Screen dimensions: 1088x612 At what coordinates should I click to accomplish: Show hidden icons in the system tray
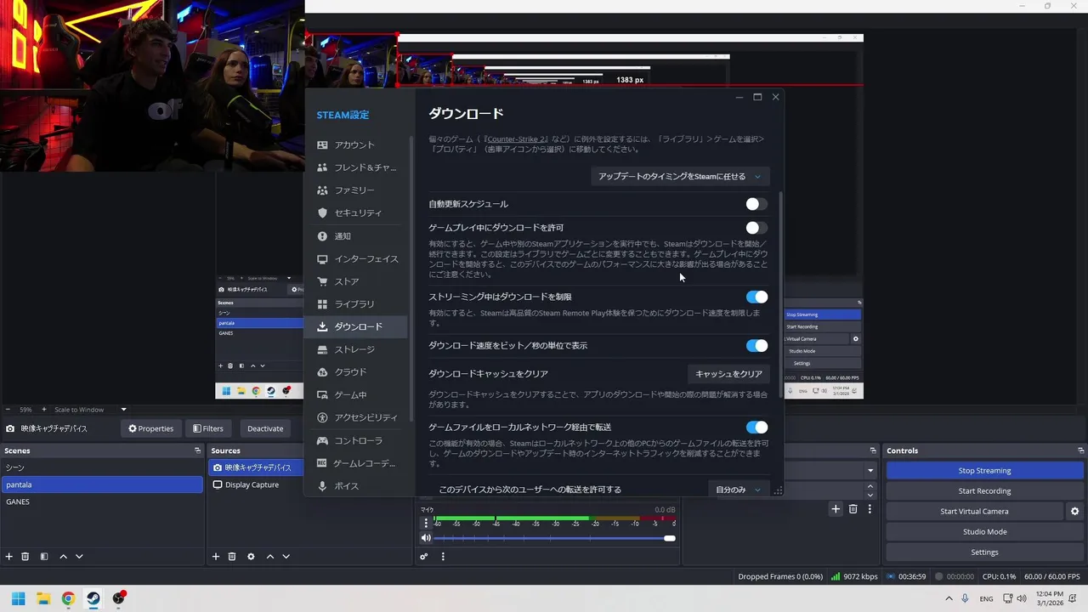coord(949,598)
